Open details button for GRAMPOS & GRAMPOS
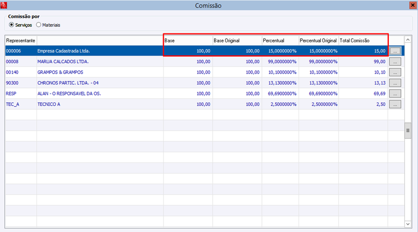The width and height of the screenshot is (418, 232). (395, 72)
